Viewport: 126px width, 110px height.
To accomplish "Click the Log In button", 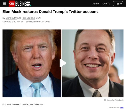I will (x=118, y=4).
